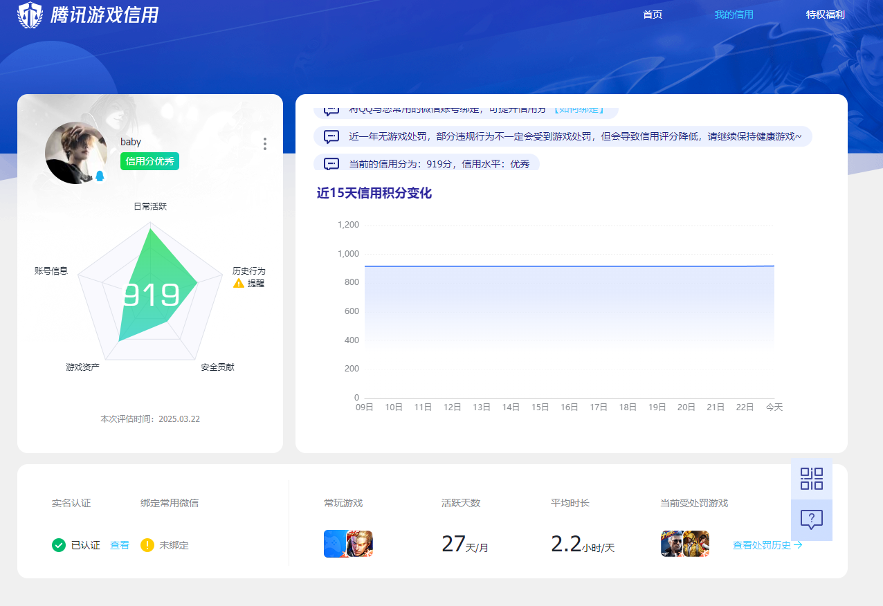883x606 pixels.
Task: Open the 首页 nav tab
Action: click(x=653, y=14)
